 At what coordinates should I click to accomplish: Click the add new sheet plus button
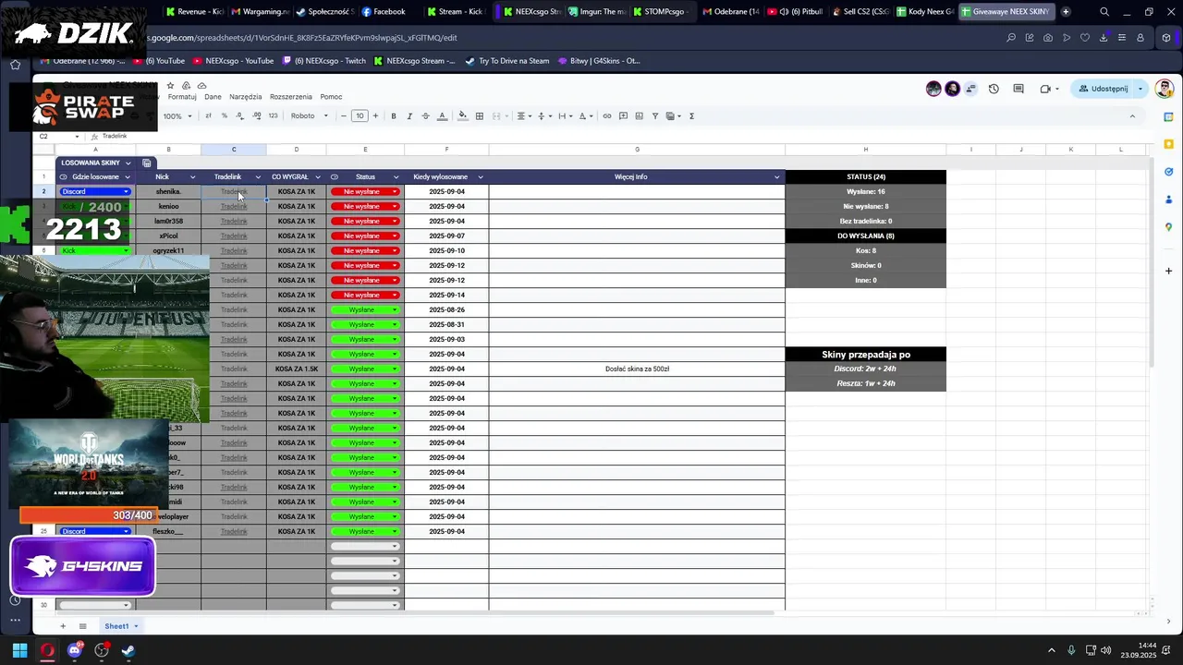(x=63, y=626)
